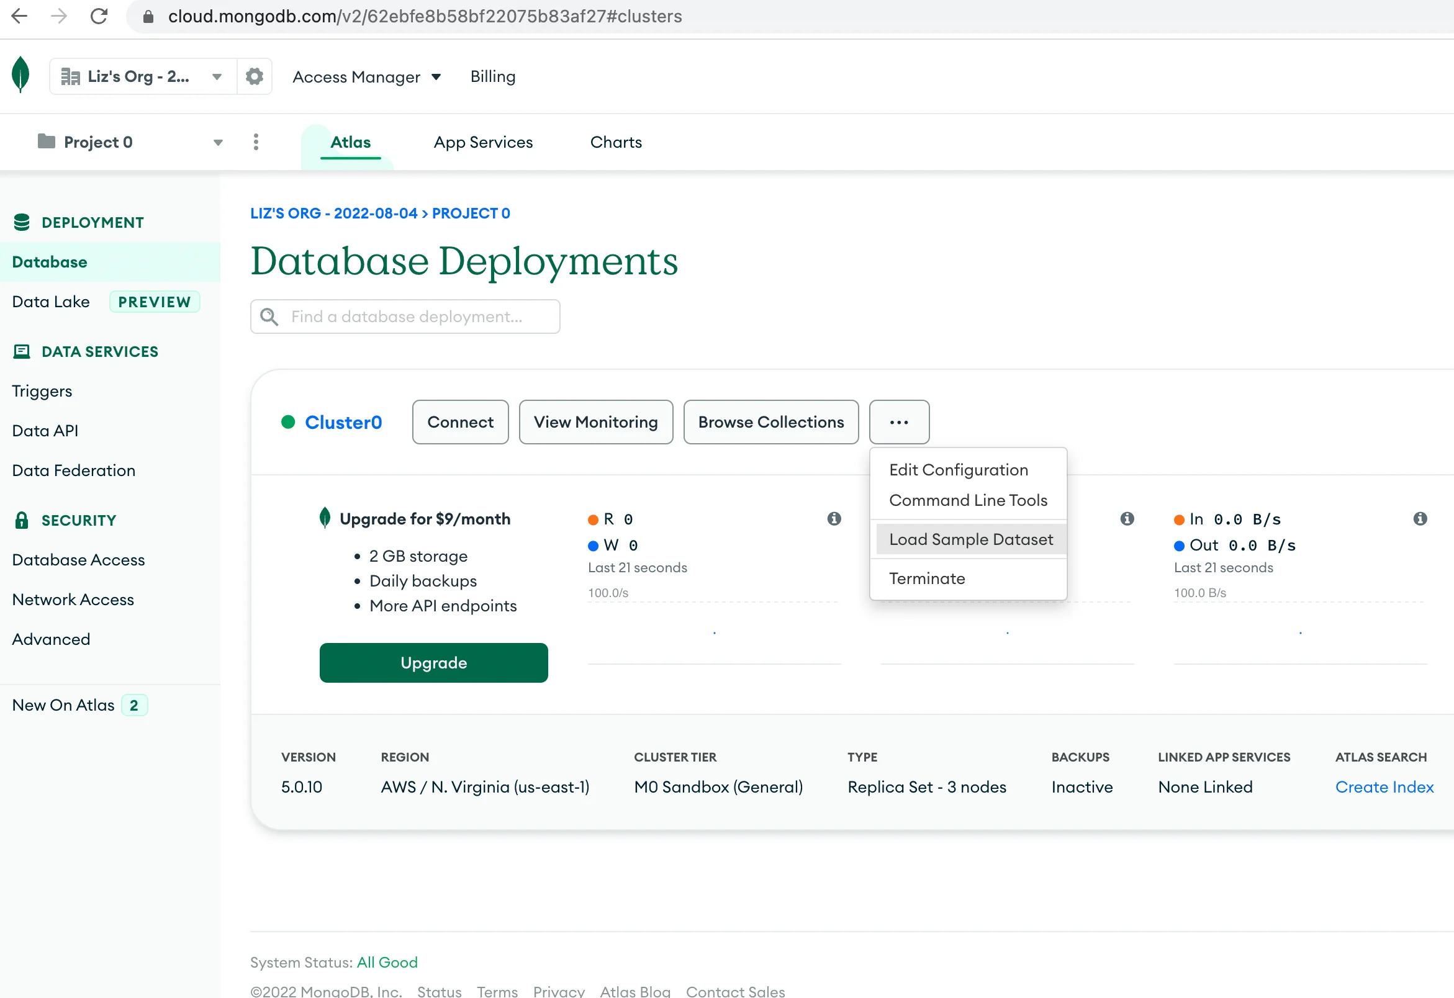Open the Cluster0 cluster link
This screenshot has height=998, width=1454.
[343, 423]
